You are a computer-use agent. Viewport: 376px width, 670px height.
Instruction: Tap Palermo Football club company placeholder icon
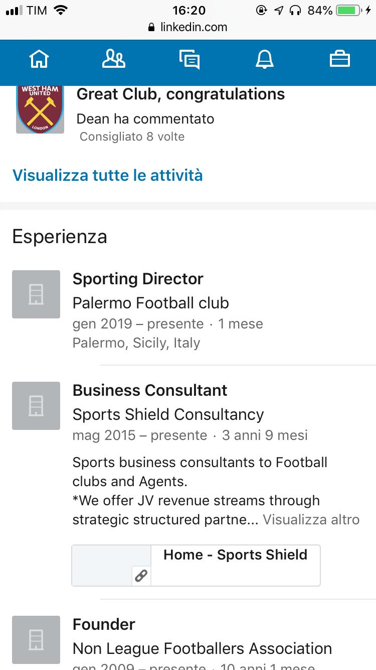36,294
